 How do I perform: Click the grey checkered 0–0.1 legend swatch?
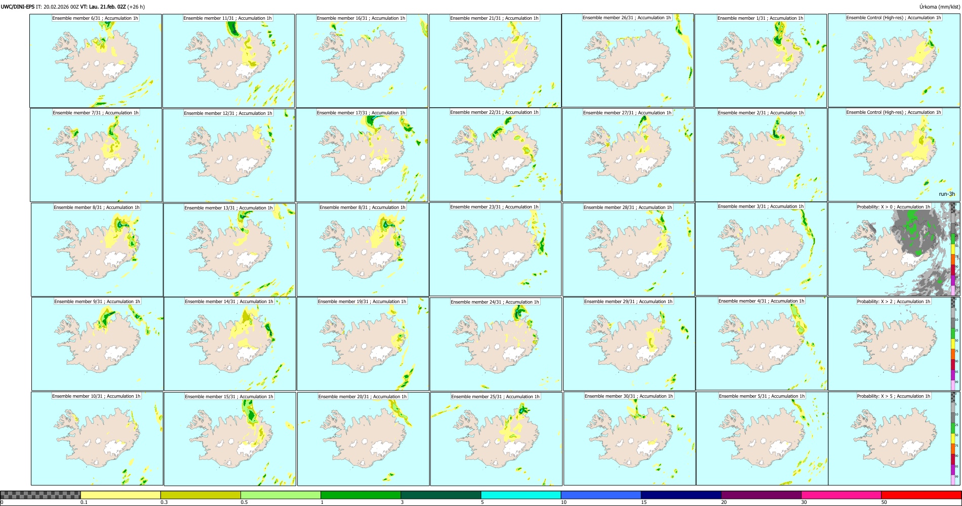(41, 495)
